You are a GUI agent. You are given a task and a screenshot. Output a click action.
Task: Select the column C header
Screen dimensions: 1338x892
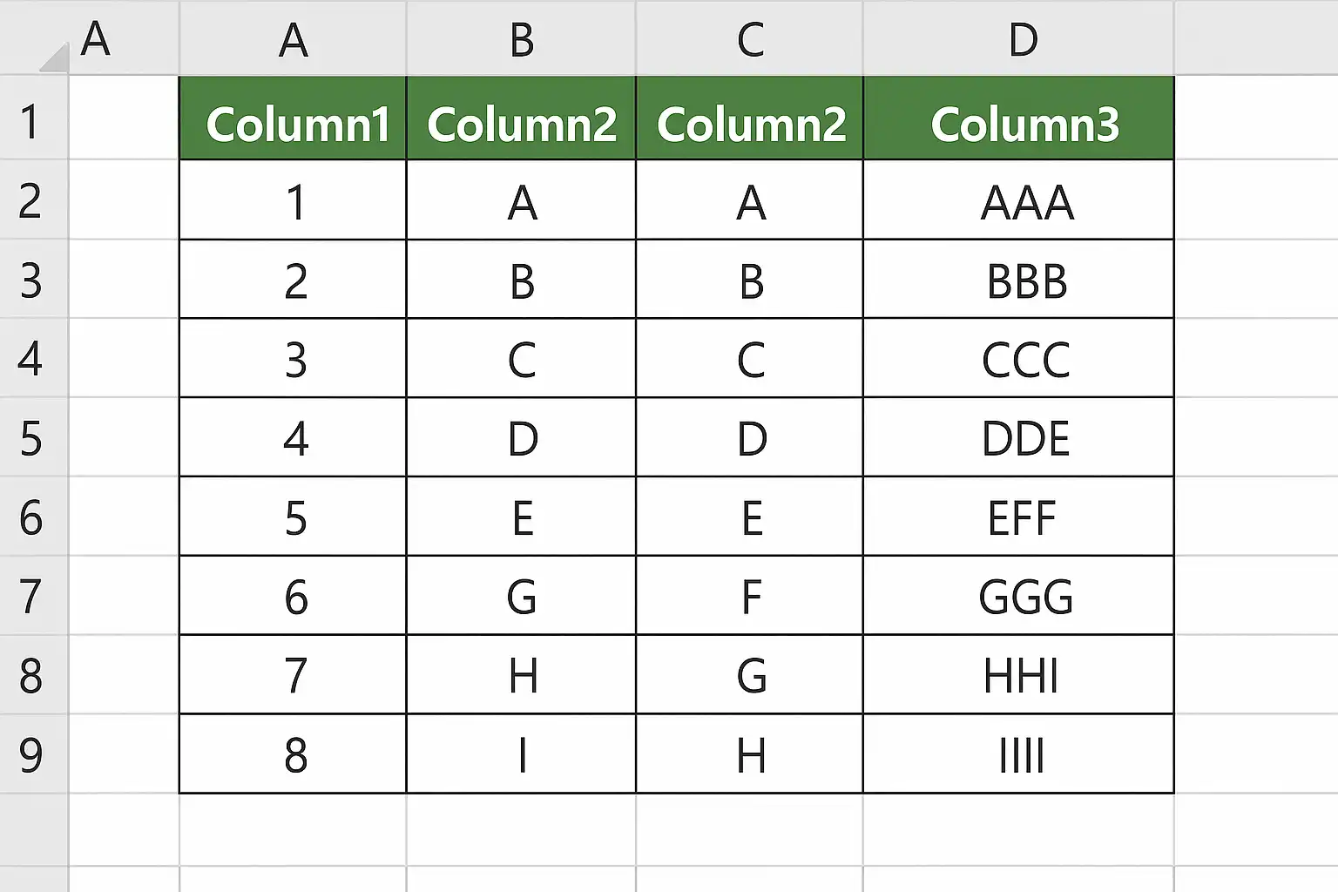(750, 39)
